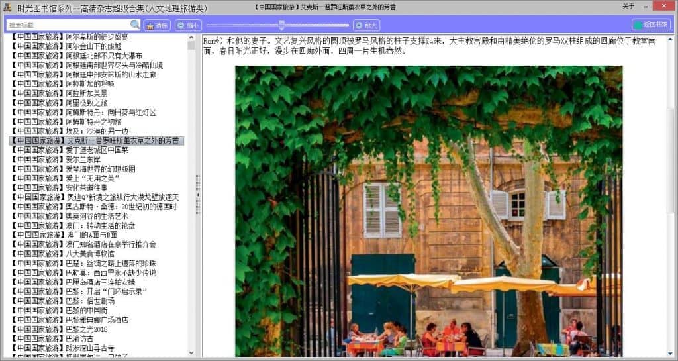The image size is (678, 361).
Task: Click the 缩小 zoom out button
Action: (188, 25)
